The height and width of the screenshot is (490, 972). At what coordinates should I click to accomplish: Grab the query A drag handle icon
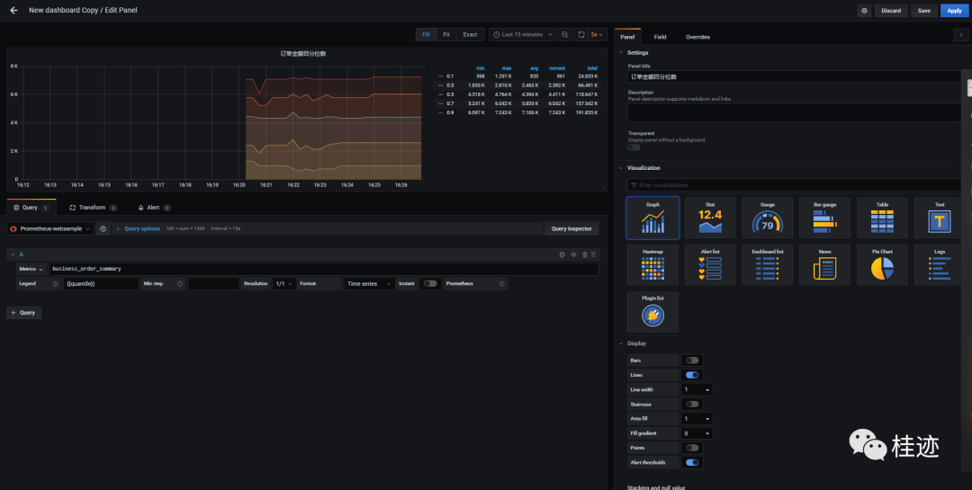click(594, 254)
